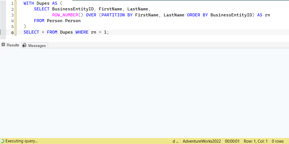
Task: Open the Messages tab
Action: click(35, 45)
